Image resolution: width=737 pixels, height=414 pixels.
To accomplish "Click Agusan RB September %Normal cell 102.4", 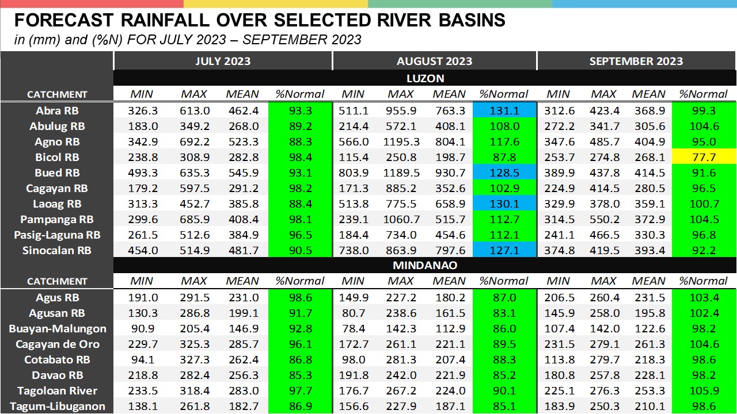I will pos(705,313).
